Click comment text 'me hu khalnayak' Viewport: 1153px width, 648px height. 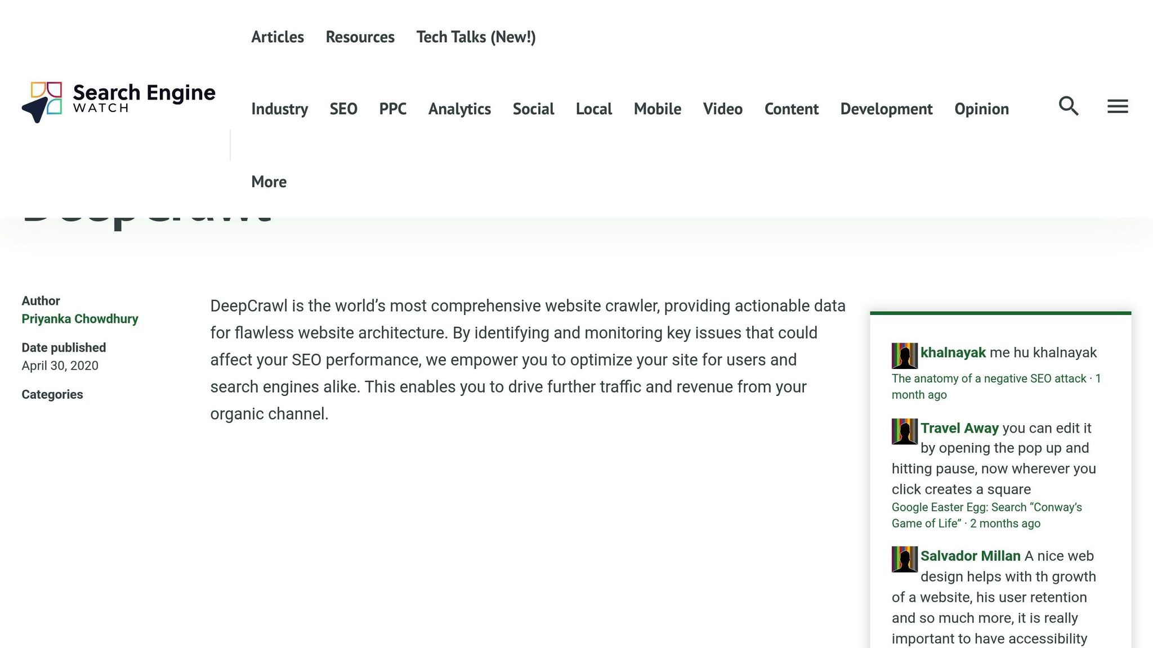pos(1043,353)
